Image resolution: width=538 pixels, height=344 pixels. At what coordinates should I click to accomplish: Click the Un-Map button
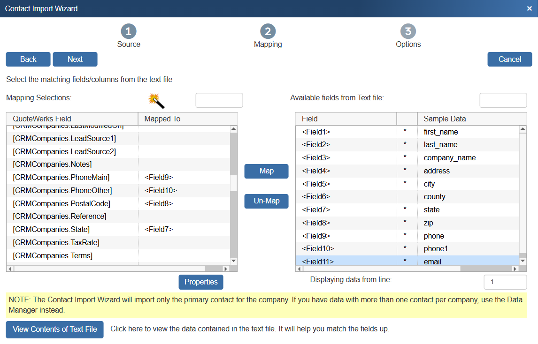pos(266,201)
